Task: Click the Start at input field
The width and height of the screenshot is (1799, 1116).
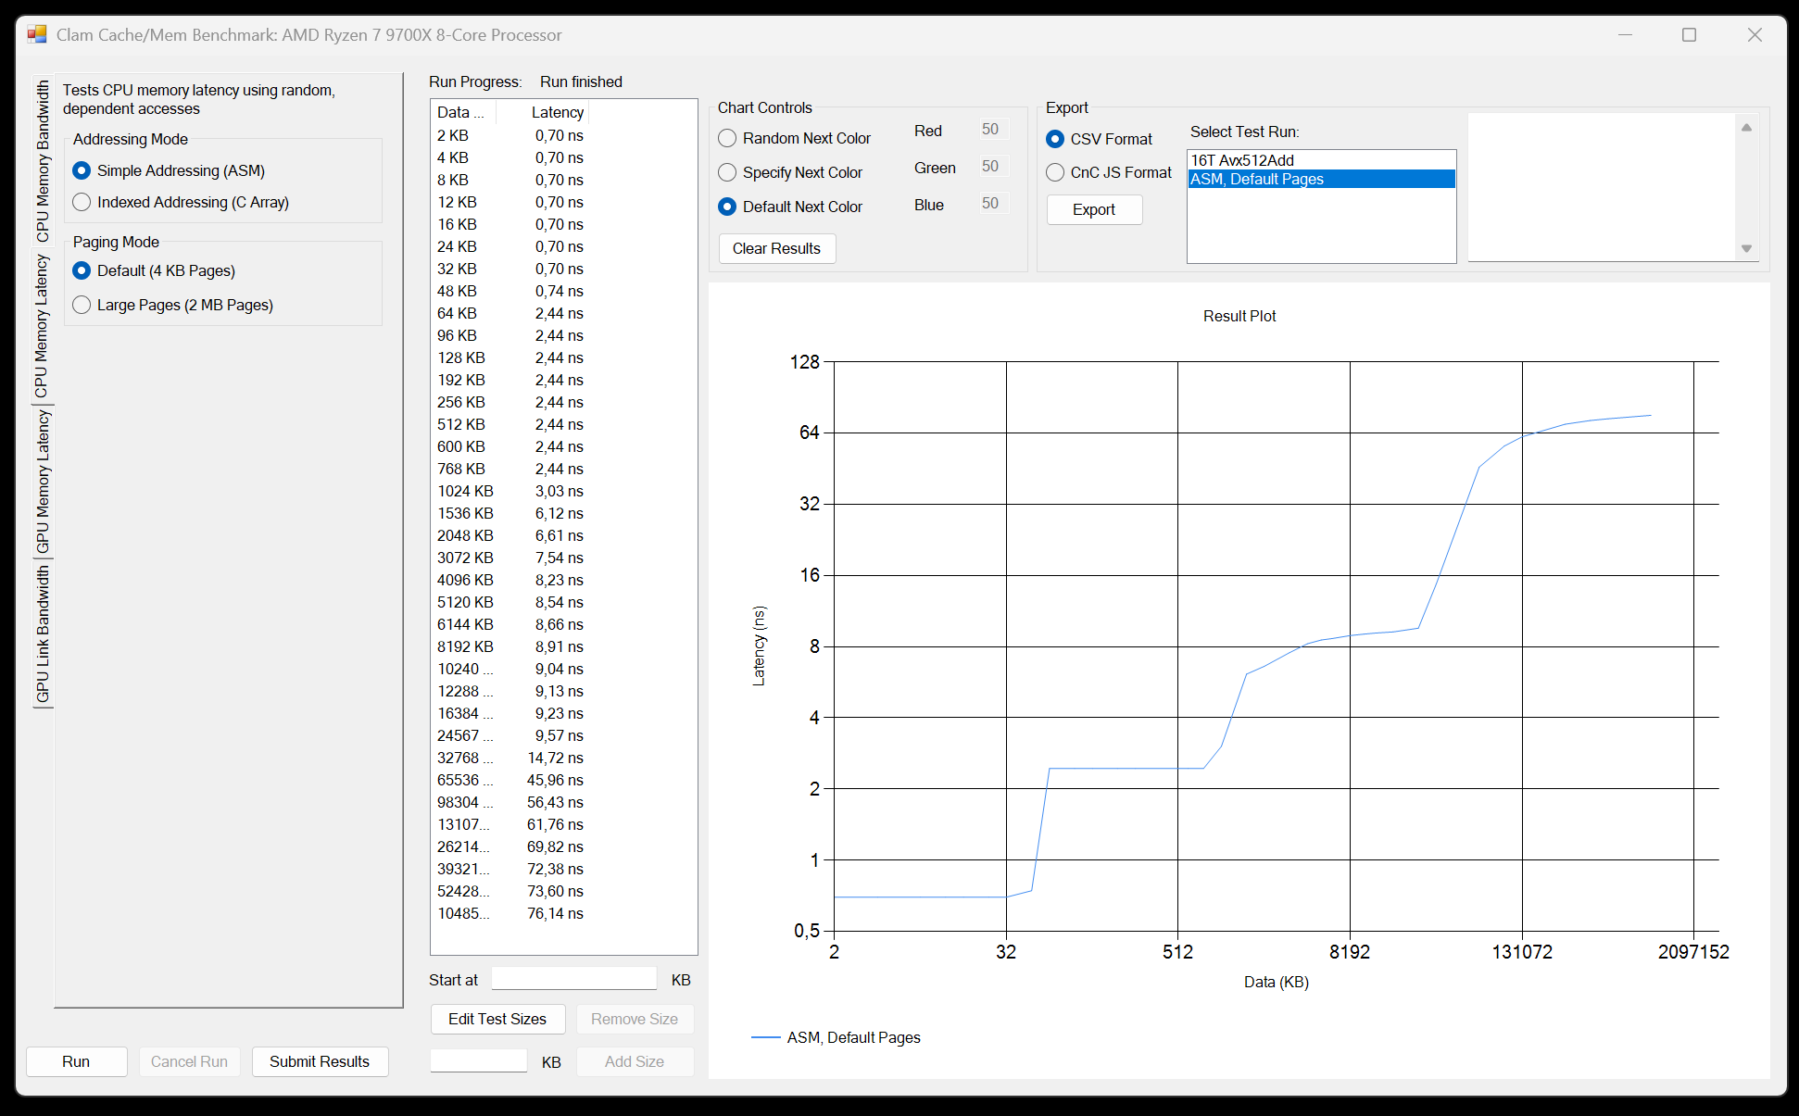Action: click(x=573, y=979)
